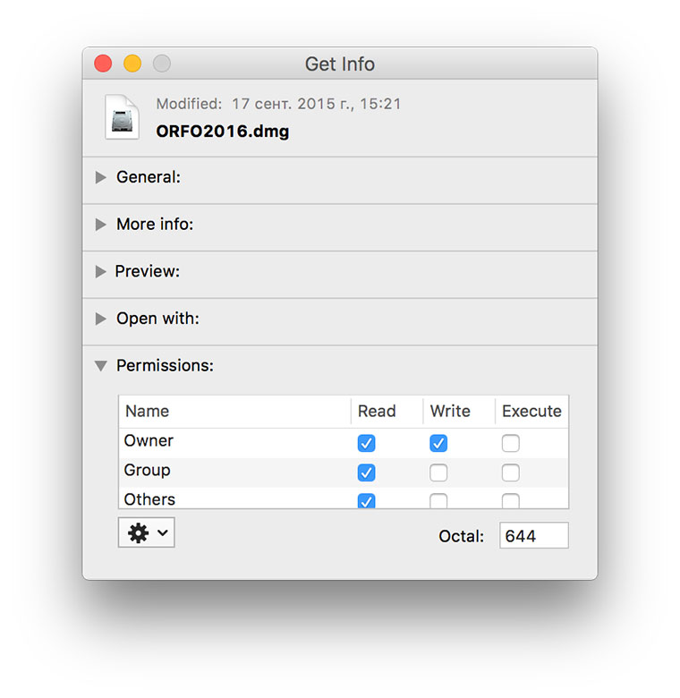680x698 pixels.
Task: Close the Get Info window
Action: coord(103,64)
